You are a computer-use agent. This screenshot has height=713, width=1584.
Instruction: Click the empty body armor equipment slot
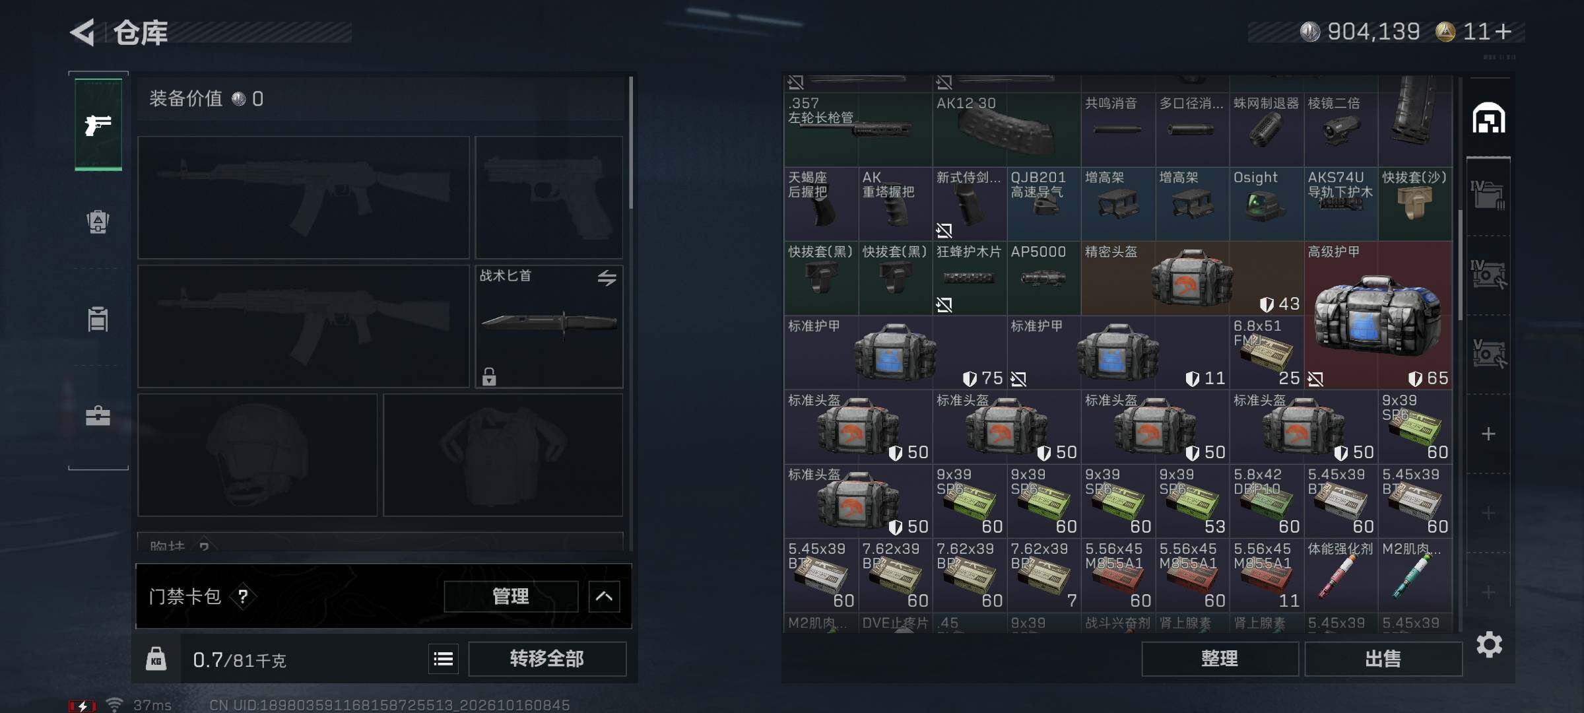pyautogui.click(x=503, y=455)
